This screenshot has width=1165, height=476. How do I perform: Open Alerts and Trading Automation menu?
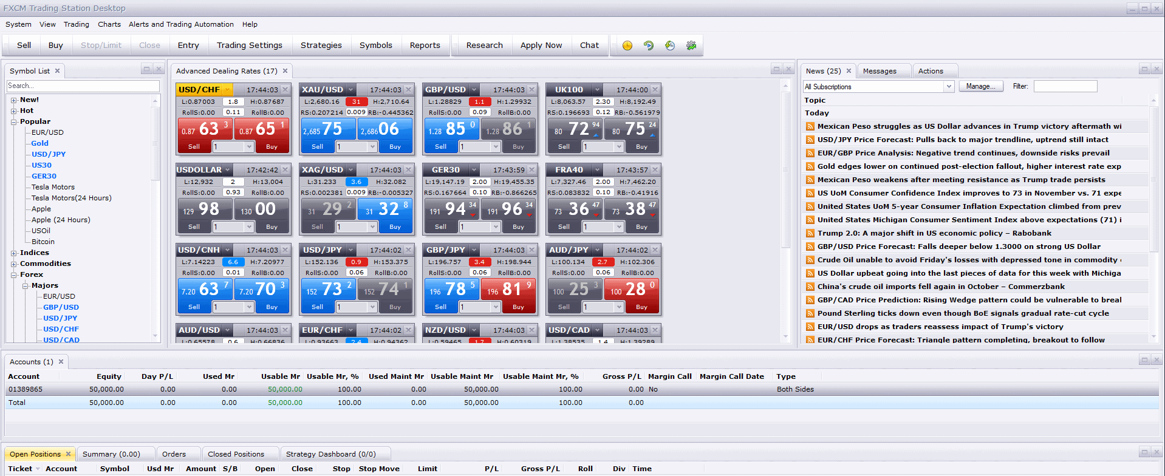point(181,24)
